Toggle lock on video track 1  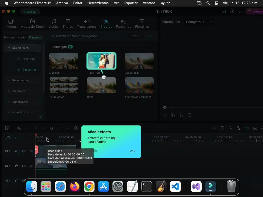[17, 166]
